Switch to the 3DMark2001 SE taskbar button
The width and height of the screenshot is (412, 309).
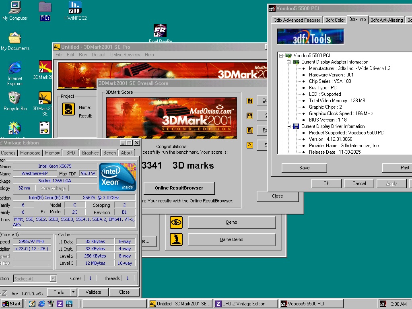click(x=180, y=304)
